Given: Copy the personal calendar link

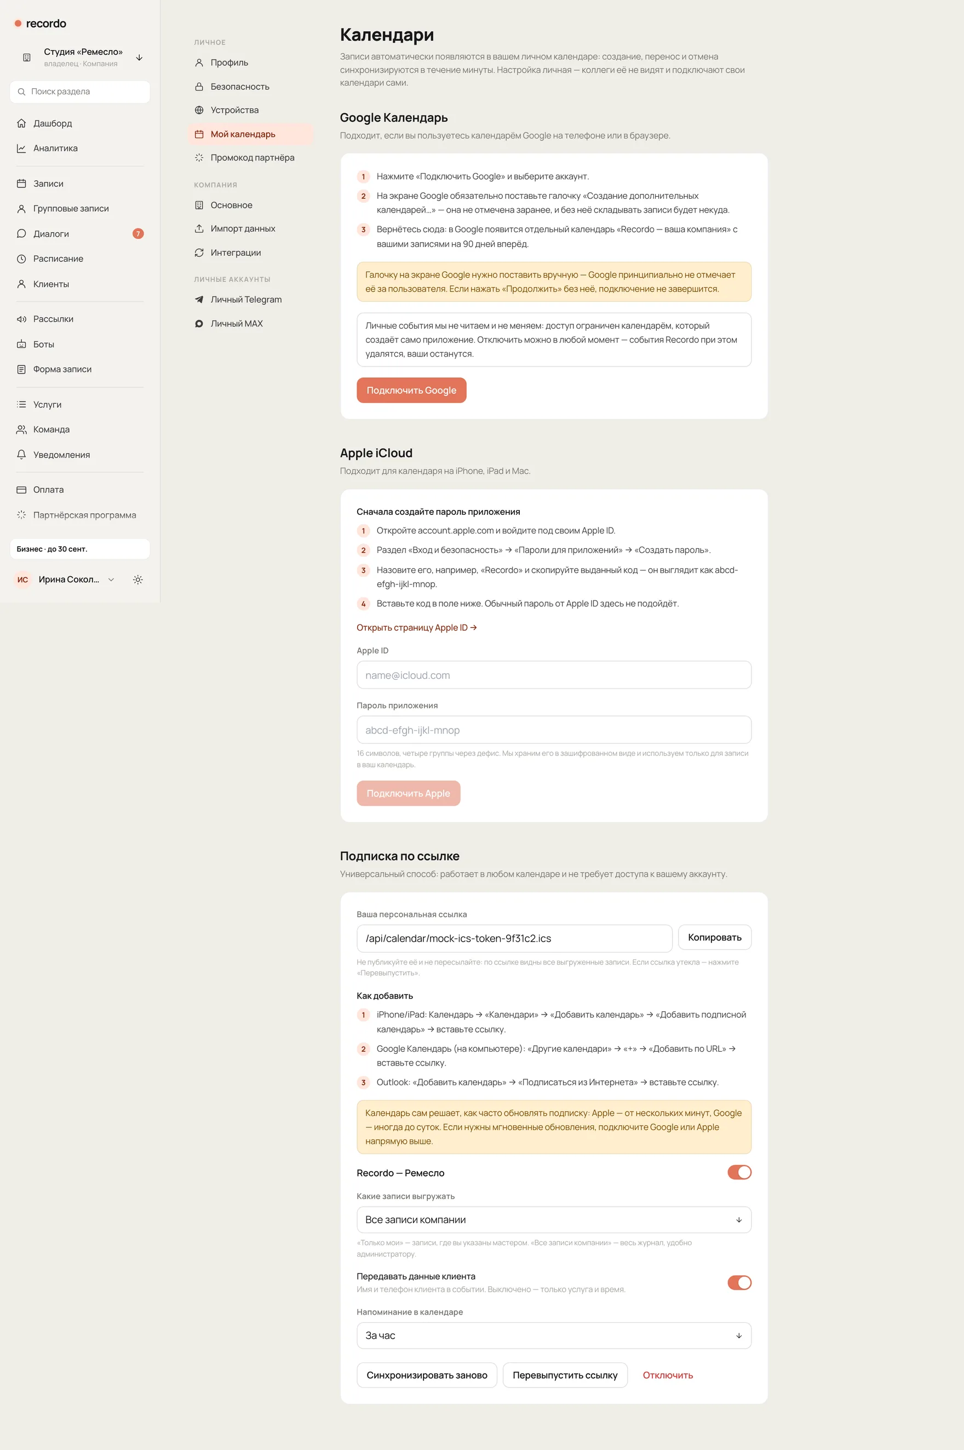Looking at the screenshot, I should 714,937.
